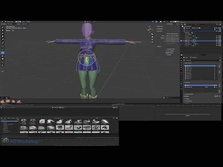Open the Tool properties tab
The height and width of the screenshot is (167, 223).
point(181,58)
